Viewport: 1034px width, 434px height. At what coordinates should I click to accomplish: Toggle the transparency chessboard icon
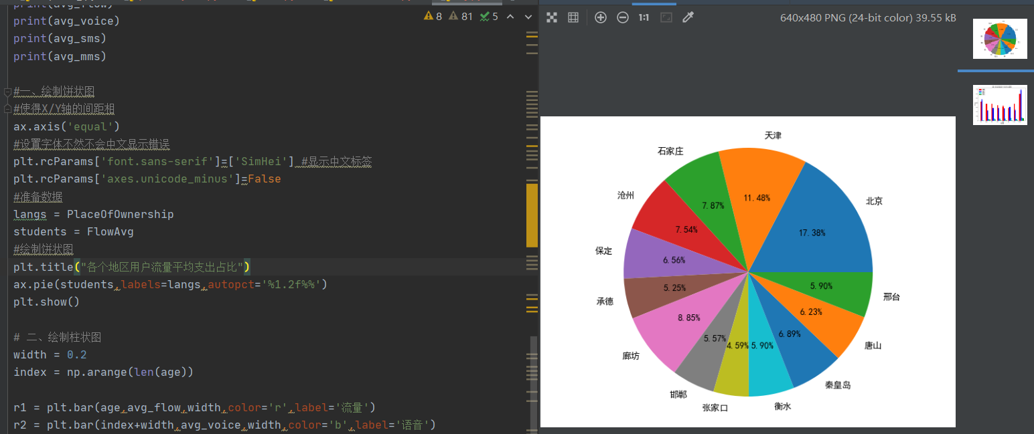point(552,17)
